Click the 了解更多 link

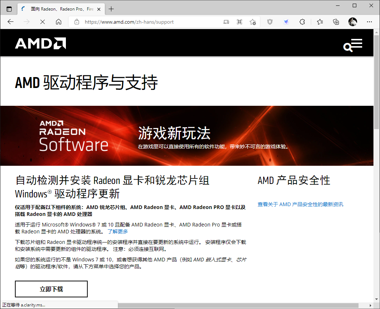click(x=118, y=232)
